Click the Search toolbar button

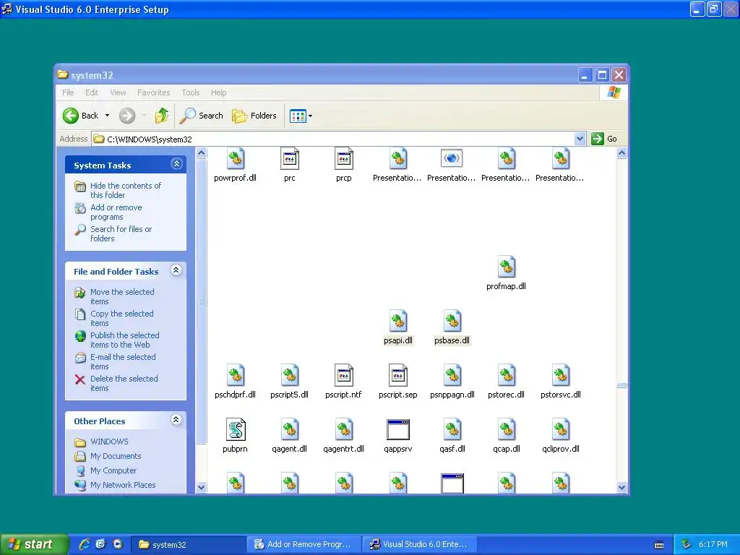[202, 116]
